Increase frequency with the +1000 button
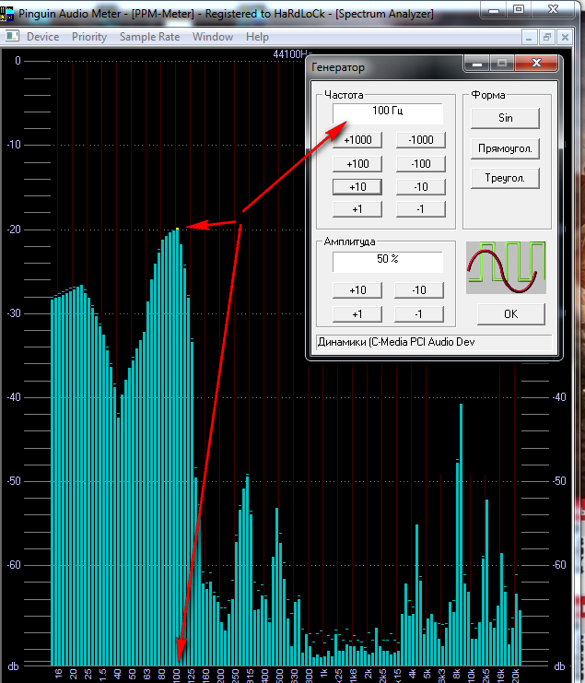Image resolution: width=585 pixels, height=683 pixels. click(357, 141)
